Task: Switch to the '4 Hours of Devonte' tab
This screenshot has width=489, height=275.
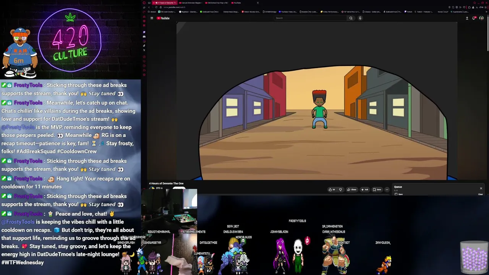Action: (165, 3)
